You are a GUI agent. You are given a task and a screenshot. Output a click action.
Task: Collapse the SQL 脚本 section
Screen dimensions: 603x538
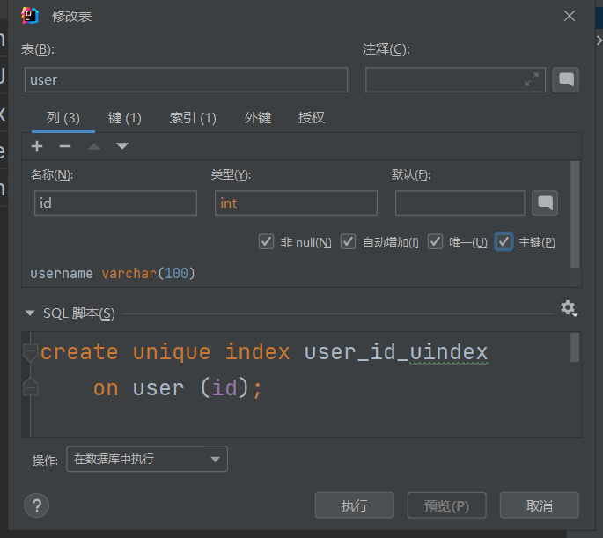pyautogui.click(x=30, y=313)
